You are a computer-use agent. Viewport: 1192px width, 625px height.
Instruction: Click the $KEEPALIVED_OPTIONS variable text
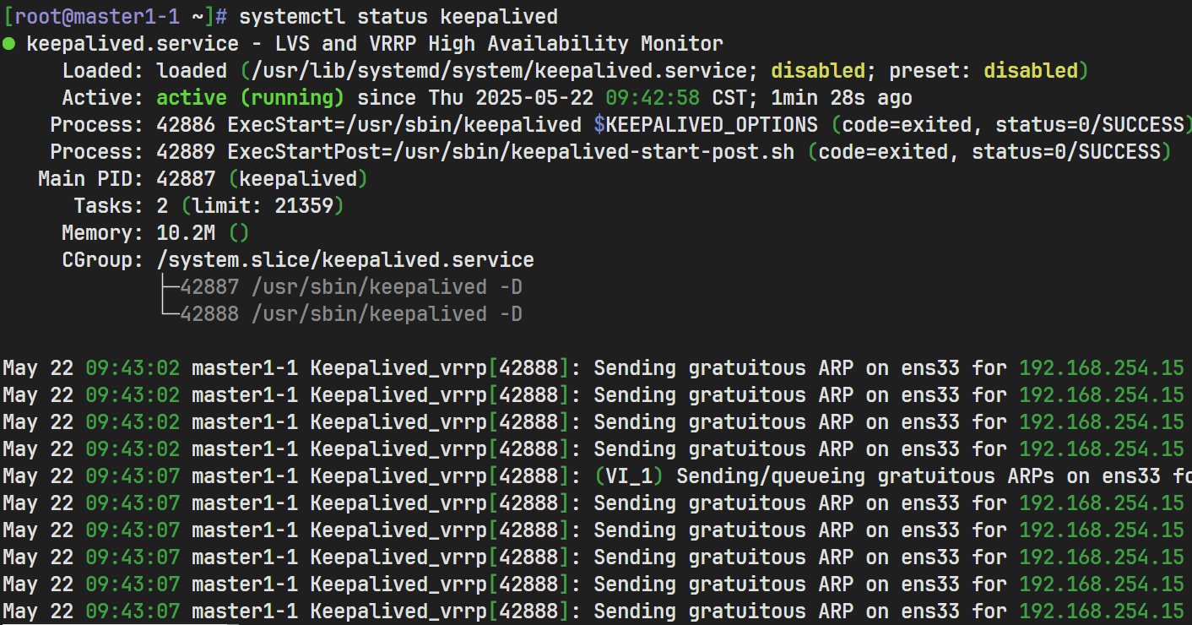click(706, 125)
